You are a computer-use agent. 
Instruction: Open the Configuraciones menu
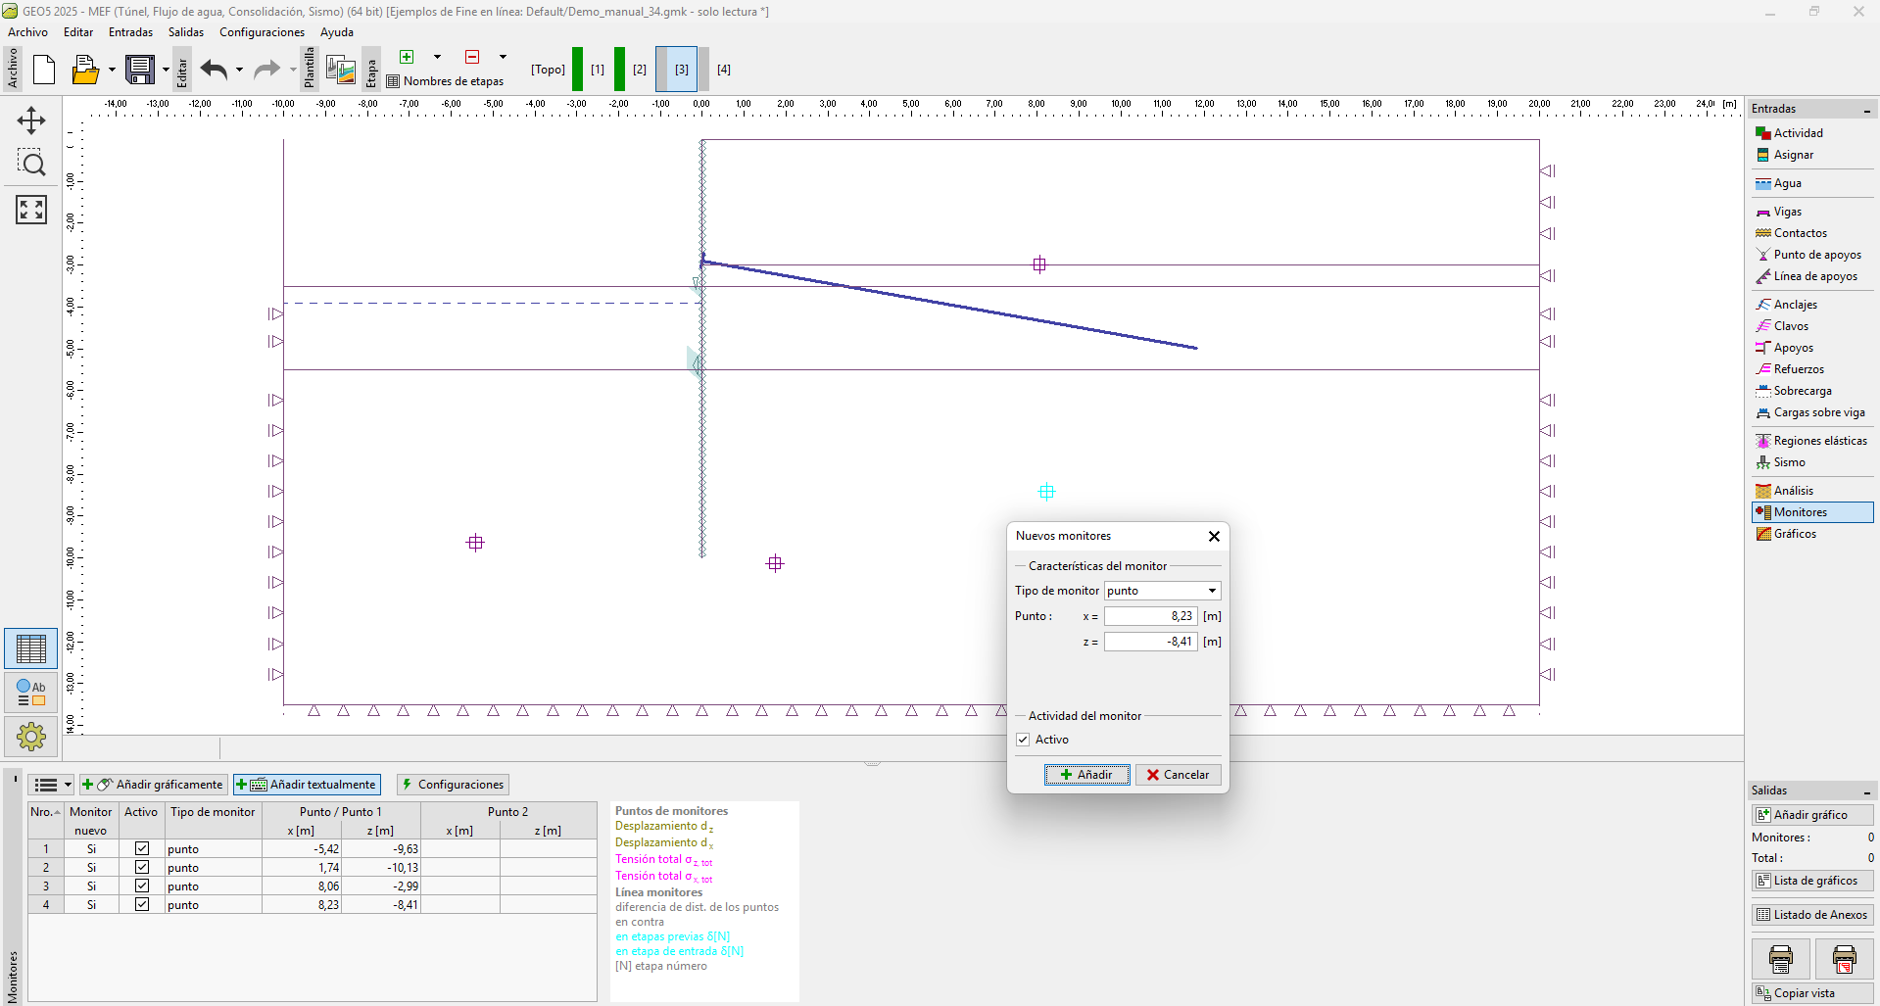pos(262,32)
